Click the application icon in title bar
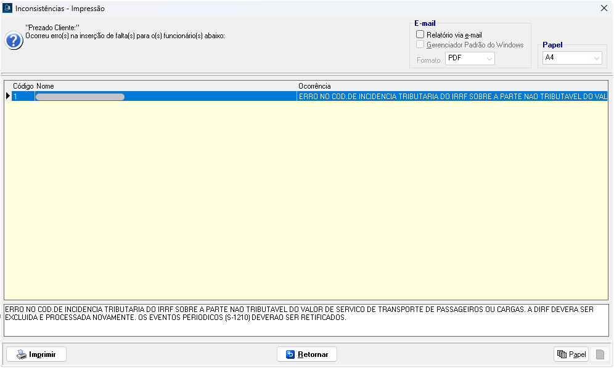614x368 pixels. (7, 9)
